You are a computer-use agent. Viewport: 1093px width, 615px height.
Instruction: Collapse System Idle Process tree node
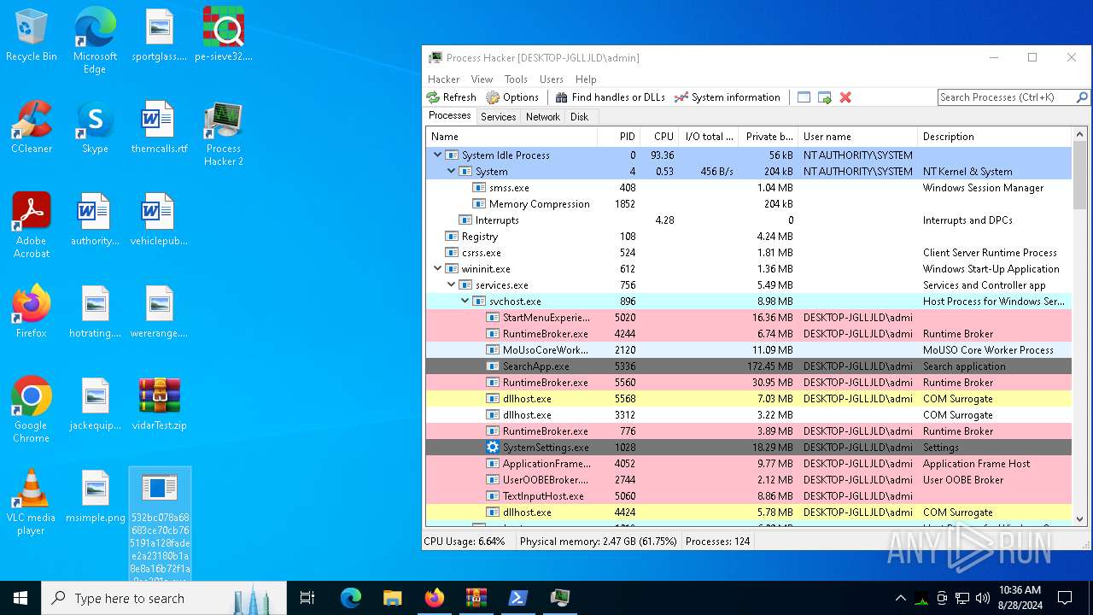click(437, 155)
